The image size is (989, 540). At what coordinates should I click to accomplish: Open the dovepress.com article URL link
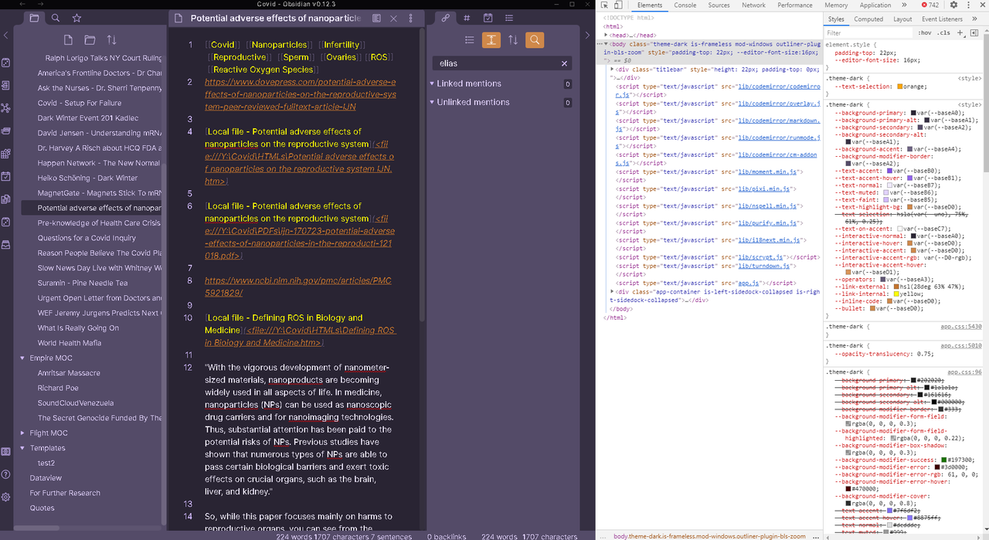[300, 94]
